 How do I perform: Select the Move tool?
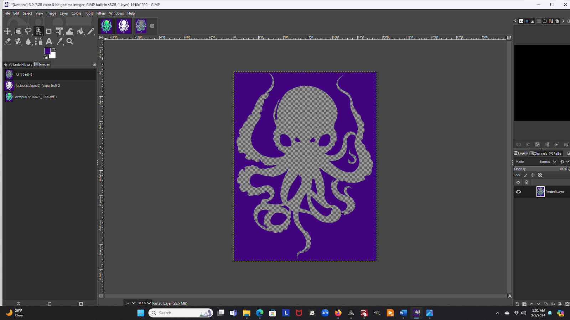click(x=7, y=31)
